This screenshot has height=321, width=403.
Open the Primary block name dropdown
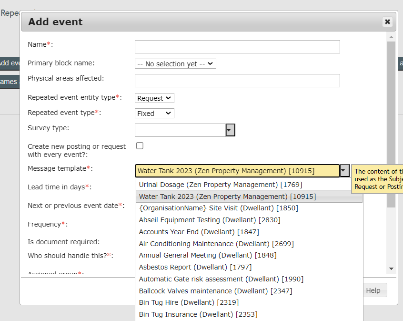pos(175,63)
